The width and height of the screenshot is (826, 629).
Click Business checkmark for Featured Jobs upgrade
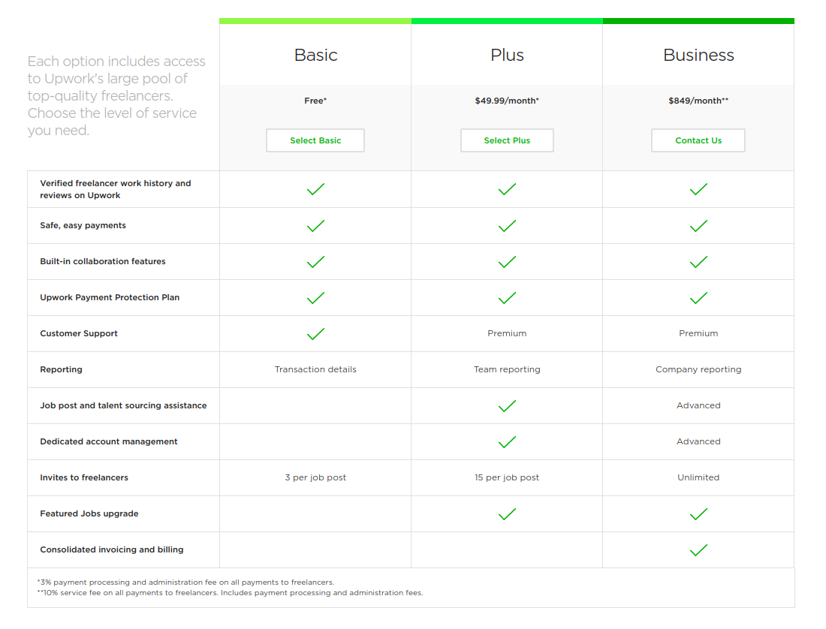[x=698, y=513]
